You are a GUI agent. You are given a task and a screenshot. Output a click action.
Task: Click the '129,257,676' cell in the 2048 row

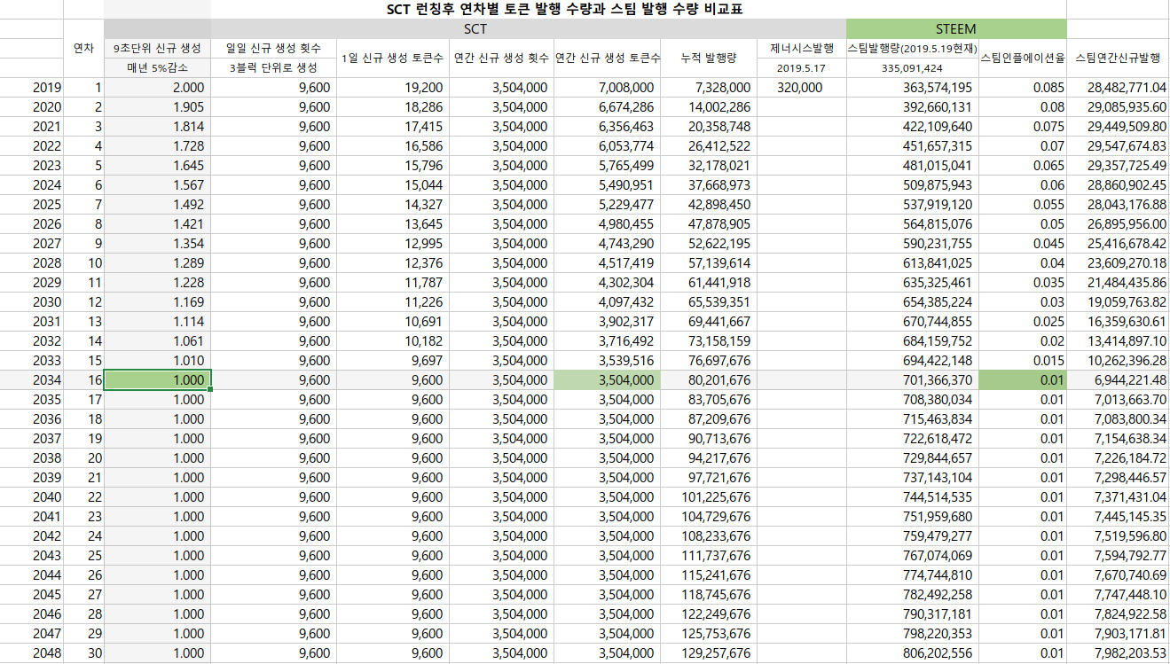click(x=709, y=653)
